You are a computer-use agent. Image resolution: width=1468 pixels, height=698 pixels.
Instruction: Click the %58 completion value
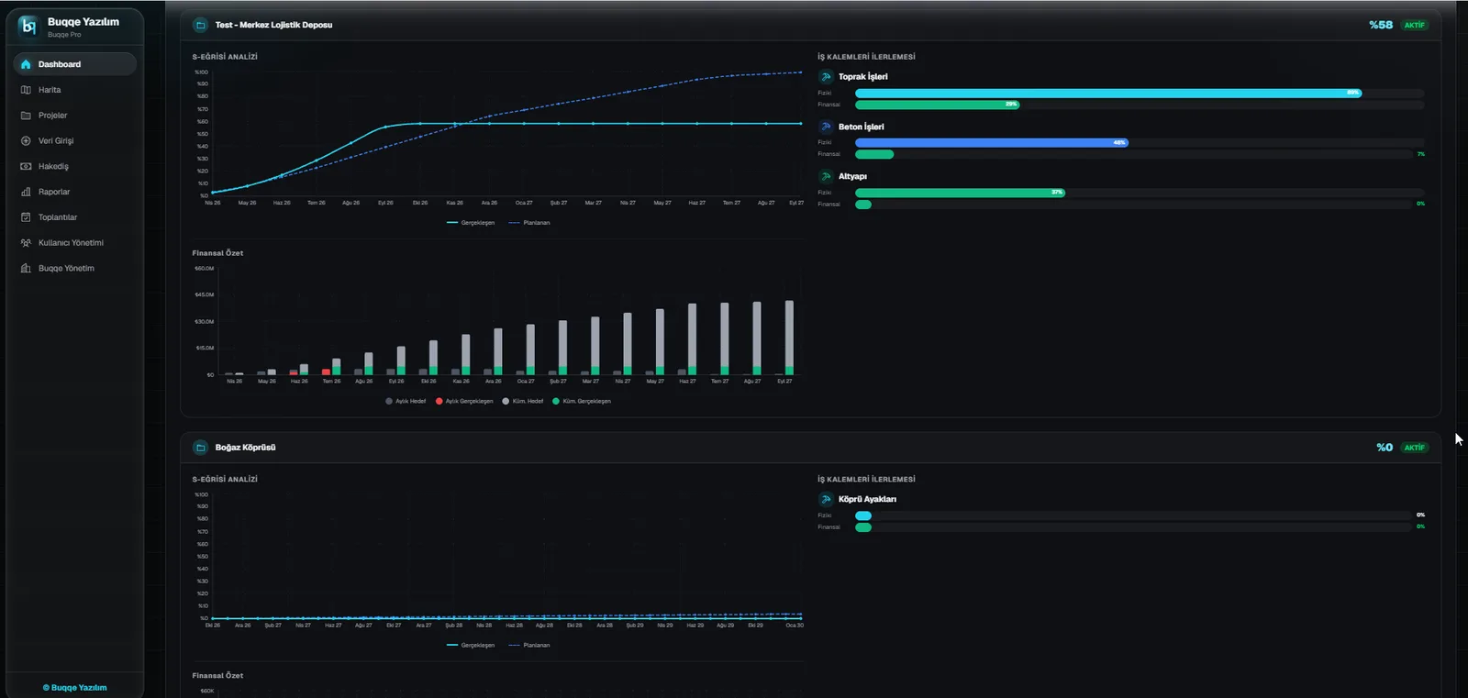(1381, 25)
